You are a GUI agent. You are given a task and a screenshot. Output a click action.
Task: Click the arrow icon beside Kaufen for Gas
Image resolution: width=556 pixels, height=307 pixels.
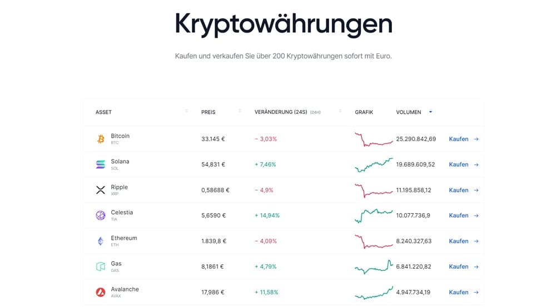click(476, 266)
